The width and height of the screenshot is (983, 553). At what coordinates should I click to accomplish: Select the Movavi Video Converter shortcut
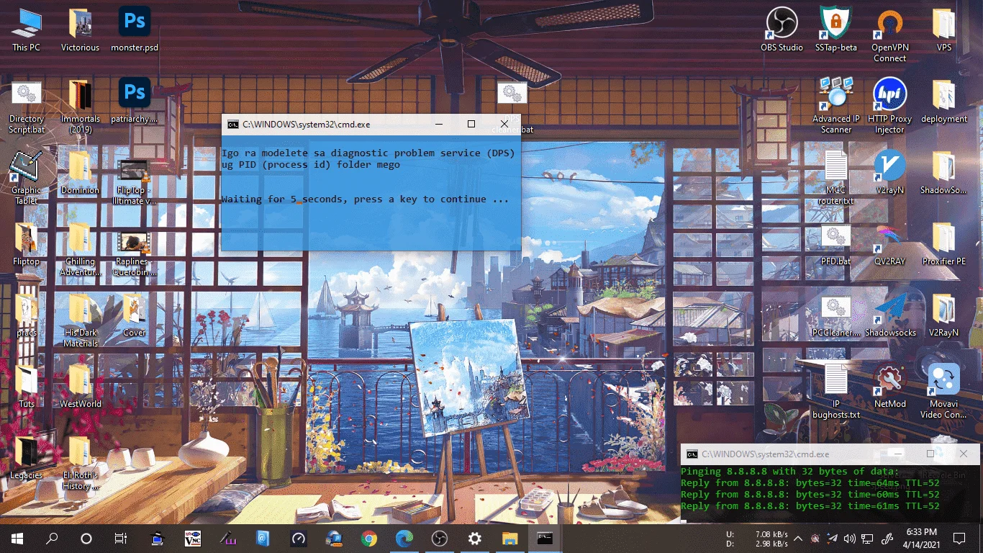click(x=944, y=392)
